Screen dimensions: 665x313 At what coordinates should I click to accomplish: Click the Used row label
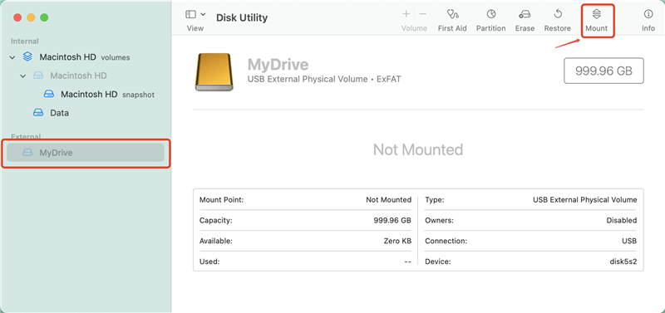click(x=209, y=262)
